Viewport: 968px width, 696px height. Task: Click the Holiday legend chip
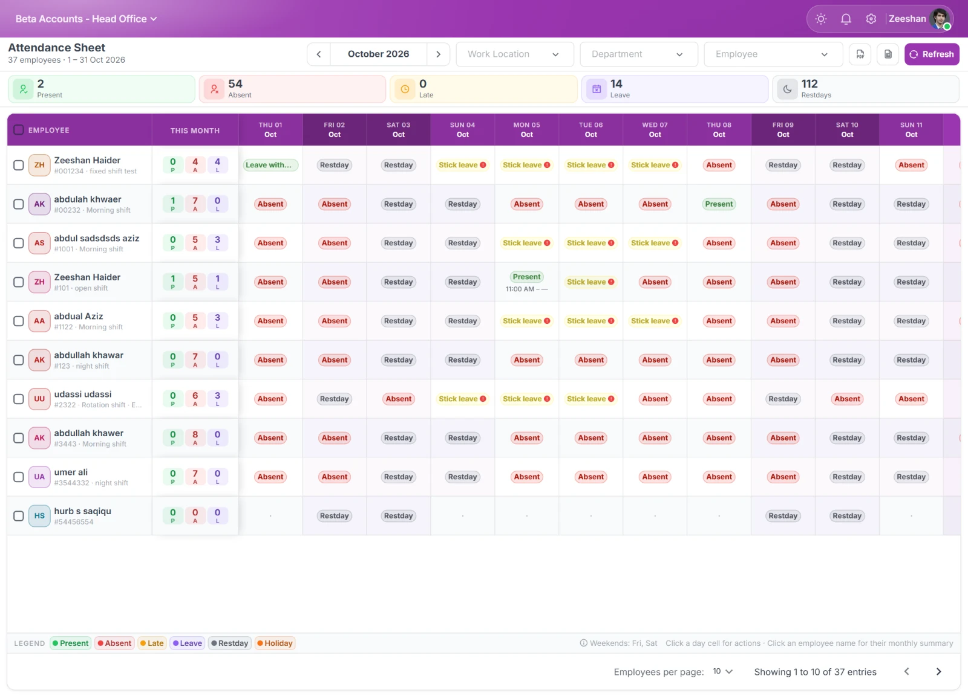point(275,643)
